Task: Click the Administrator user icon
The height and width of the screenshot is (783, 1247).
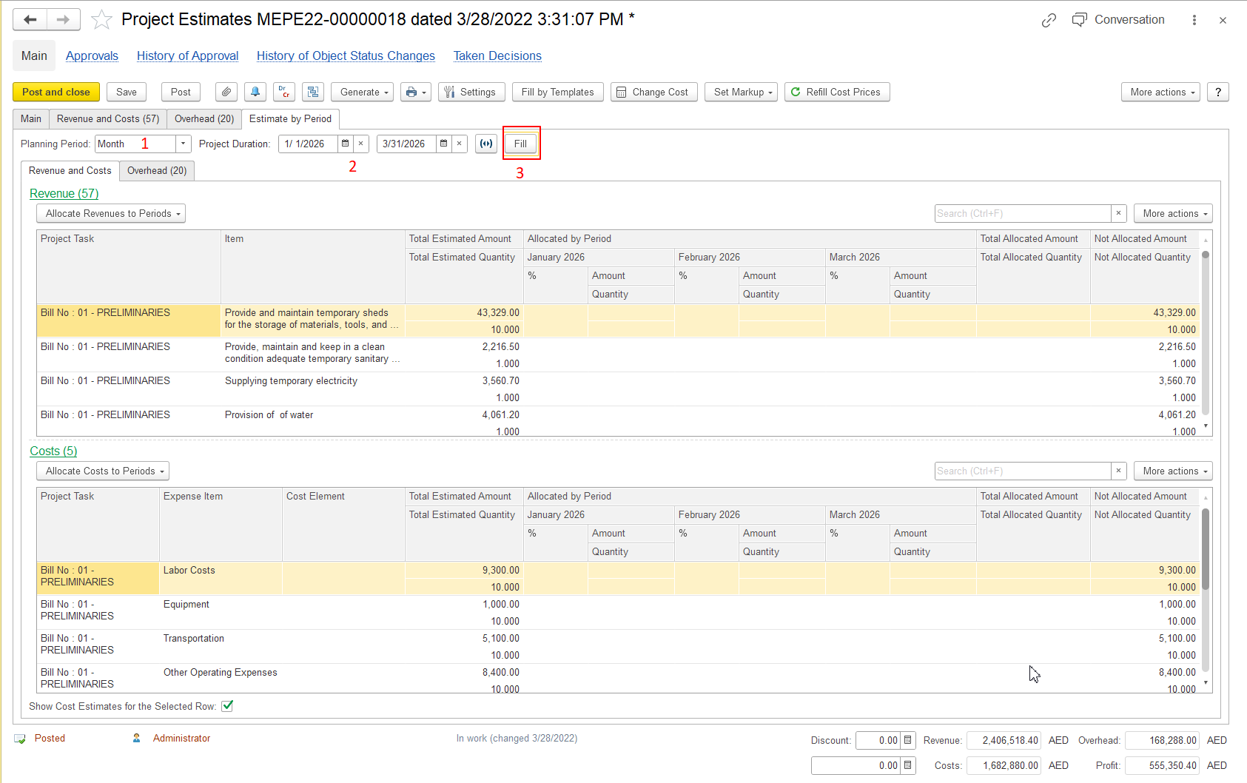Action: pos(136,738)
